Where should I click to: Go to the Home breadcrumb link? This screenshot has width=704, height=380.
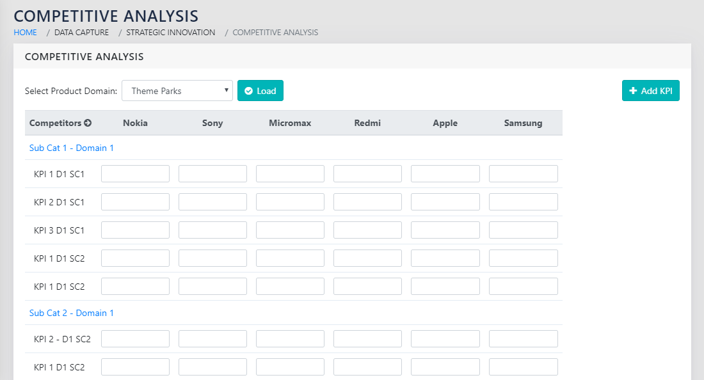(x=25, y=32)
